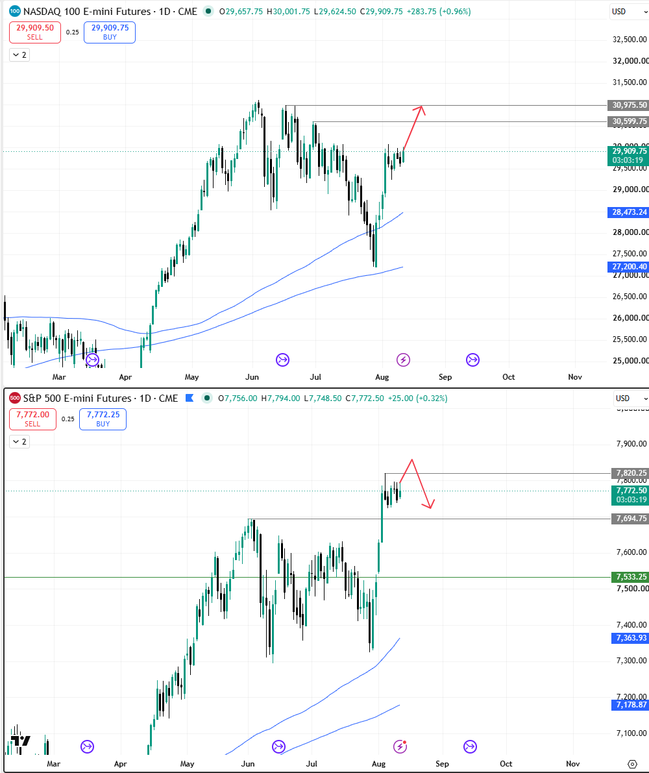
Task: Click the 25,000.00 price scale label
Action: pyautogui.click(x=630, y=360)
